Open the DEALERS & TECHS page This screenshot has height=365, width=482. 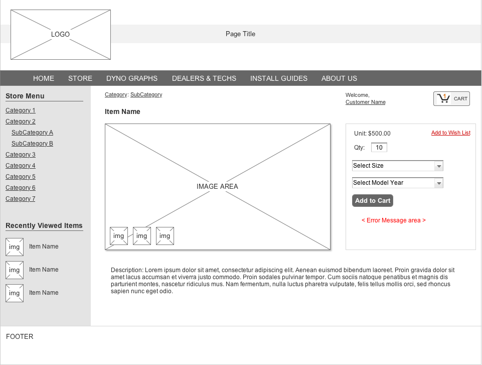point(204,78)
